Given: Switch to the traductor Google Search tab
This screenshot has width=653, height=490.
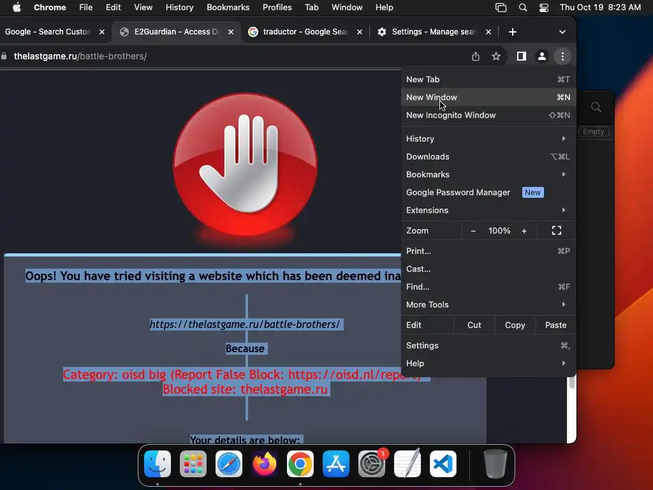Looking at the screenshot, I should 305,32.
